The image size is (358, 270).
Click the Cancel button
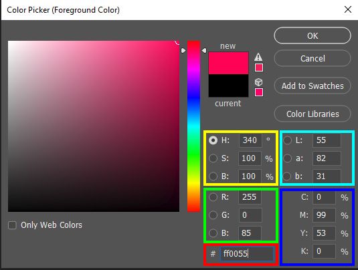point(312,59)
